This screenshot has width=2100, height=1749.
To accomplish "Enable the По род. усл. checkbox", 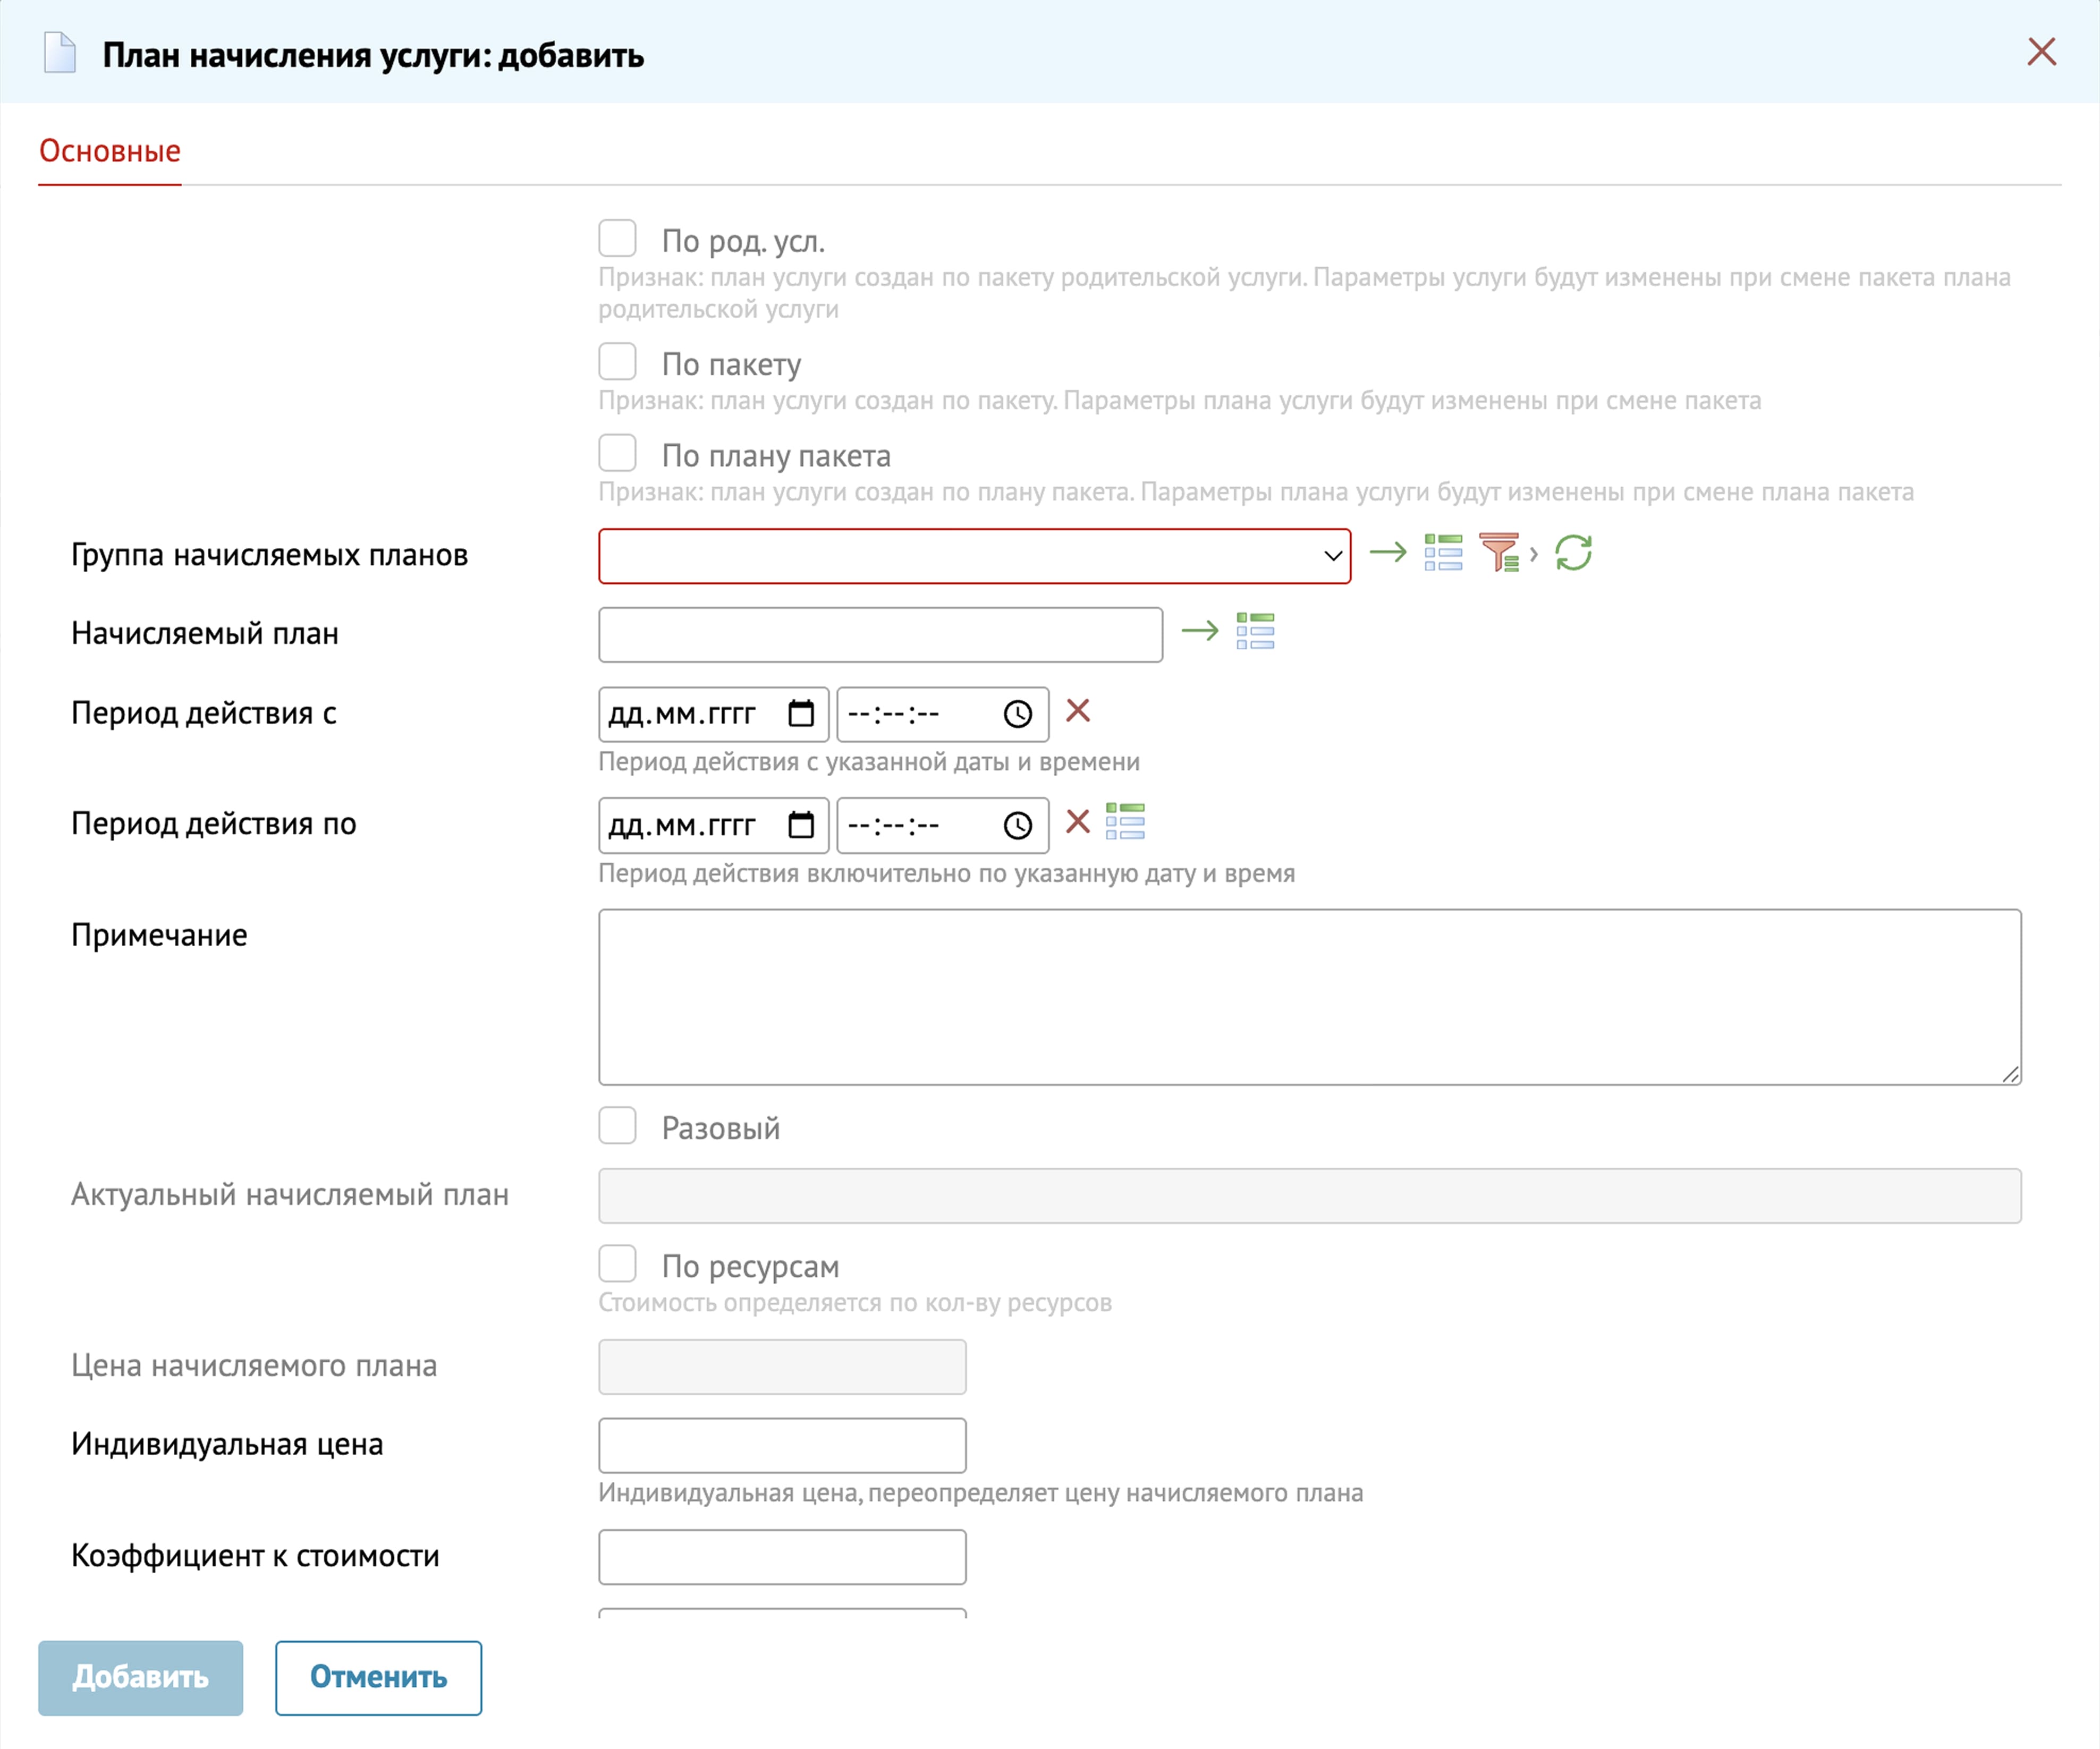I will 617,239.
